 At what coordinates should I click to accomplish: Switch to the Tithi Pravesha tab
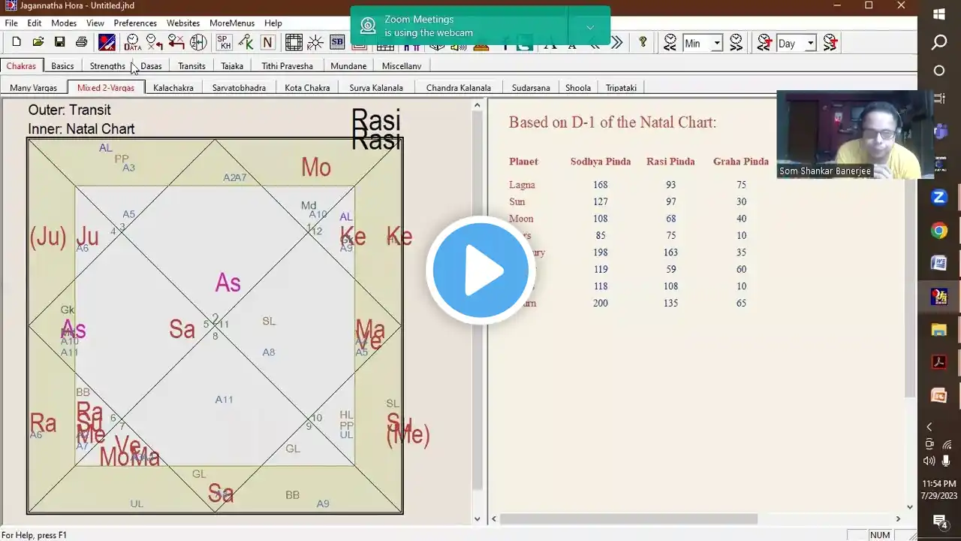(287, 66)
